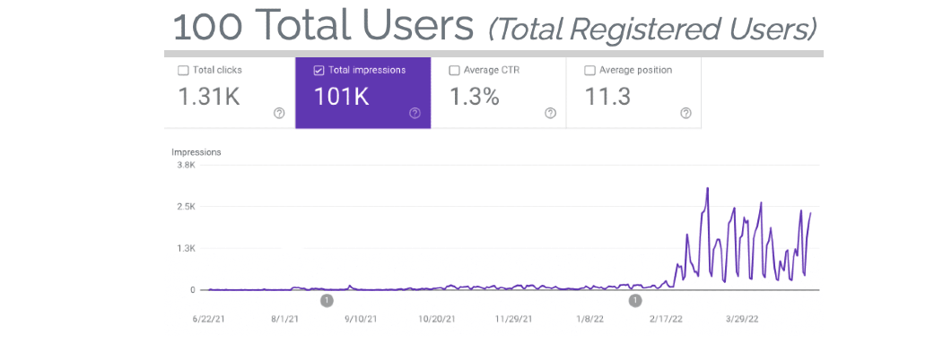Click the 8/1/21 date label
The image size is (943, 343).
click(284, 319)
